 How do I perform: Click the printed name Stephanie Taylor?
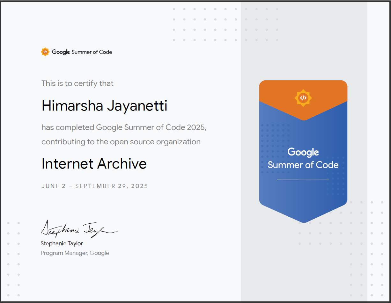pos(62,243)
